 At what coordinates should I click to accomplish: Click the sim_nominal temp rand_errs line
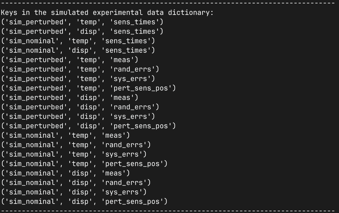click(x=76, y=145)
